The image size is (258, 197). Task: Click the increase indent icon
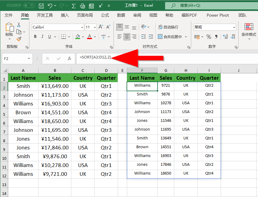point(151,36)
